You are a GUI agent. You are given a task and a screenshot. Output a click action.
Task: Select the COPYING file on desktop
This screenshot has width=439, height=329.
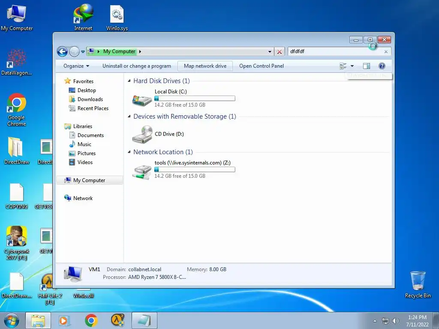[x=17, y=196]
